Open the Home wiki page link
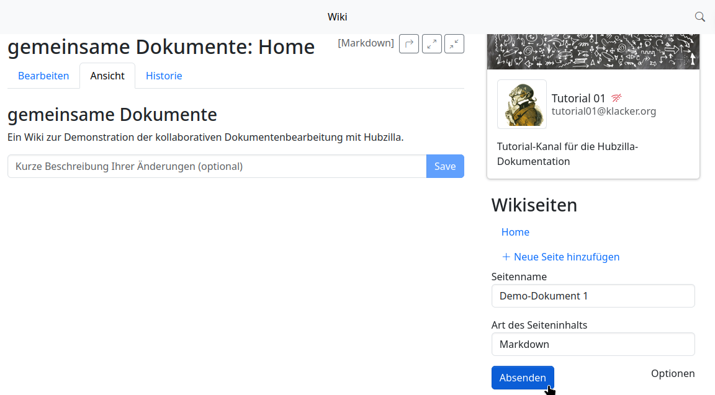Viewport: 715px width, 395px height. tap(515, 232)
